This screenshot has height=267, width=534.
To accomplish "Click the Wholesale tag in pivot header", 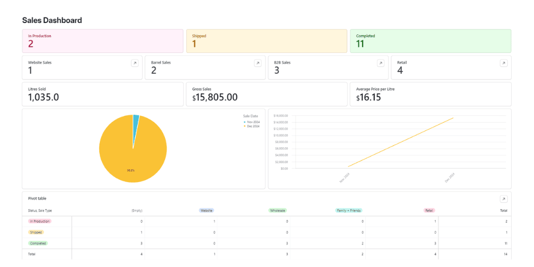I will point(278,210).
